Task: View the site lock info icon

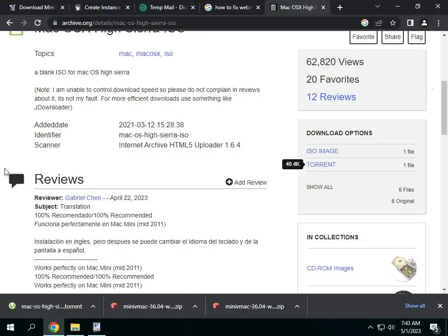Action: pyautogui.click(x=55, y=23)
